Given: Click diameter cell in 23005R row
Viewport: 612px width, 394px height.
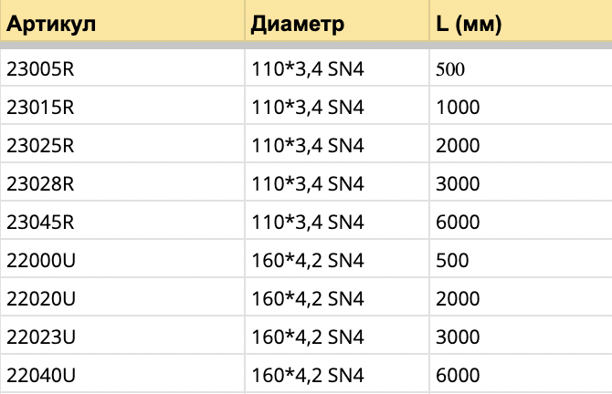Looking at the screenshot, I should click(337, 67).
